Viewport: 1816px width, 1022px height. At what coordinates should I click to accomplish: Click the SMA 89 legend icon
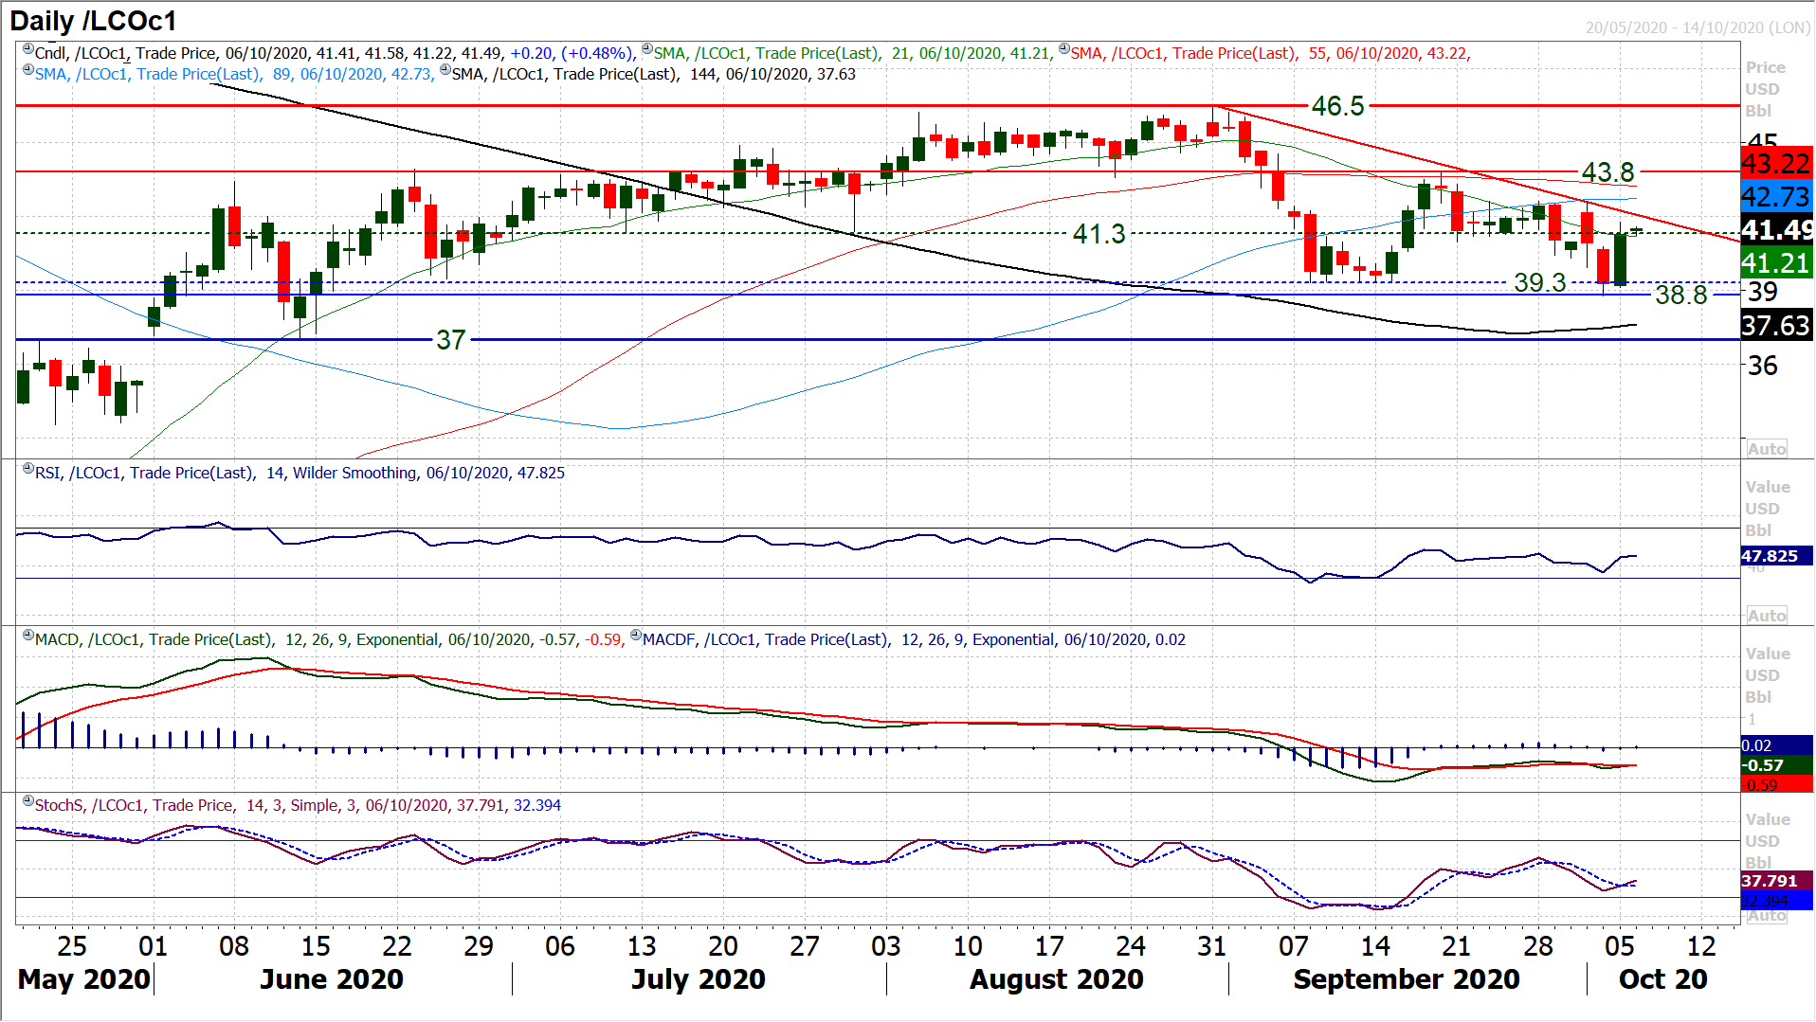[x=28, y=70]
